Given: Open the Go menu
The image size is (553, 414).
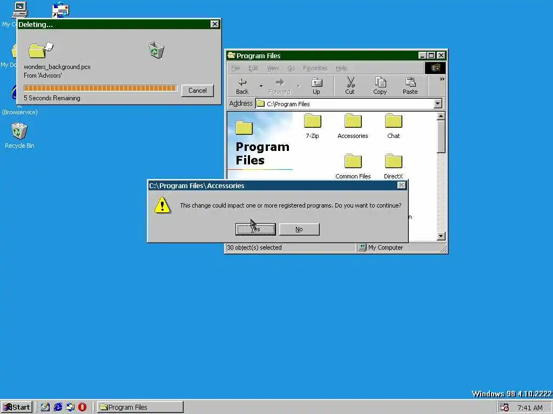Looking at the screenshot, I should pos(291,68).
